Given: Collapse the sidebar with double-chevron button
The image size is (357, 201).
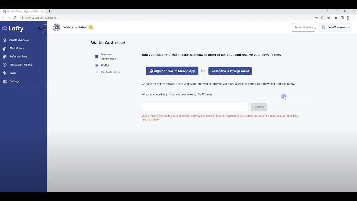Looking at the screenshot, I should (45, 28).
